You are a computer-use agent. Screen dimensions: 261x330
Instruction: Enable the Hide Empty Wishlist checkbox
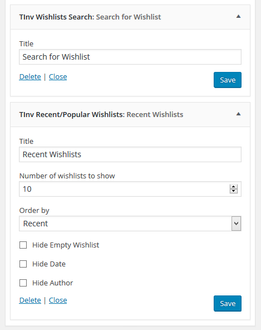pyautogui.click(x=23, y=245)
